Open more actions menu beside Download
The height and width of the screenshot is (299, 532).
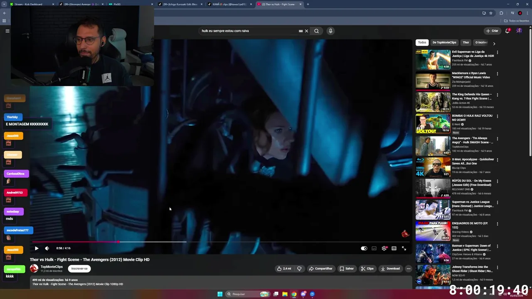[x=409, y=269]
